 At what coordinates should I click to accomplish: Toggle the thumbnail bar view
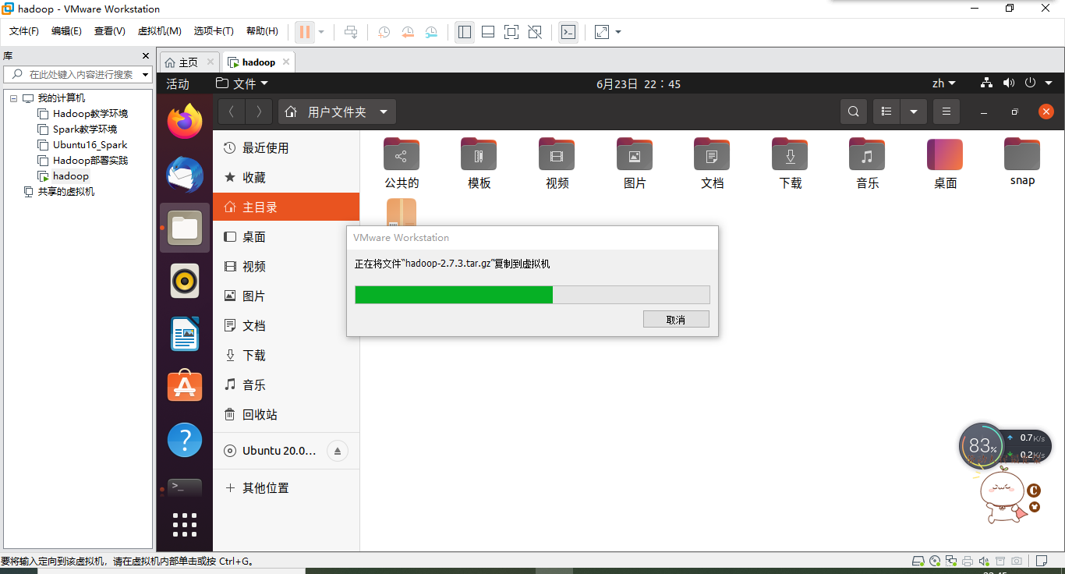[488, 32]
